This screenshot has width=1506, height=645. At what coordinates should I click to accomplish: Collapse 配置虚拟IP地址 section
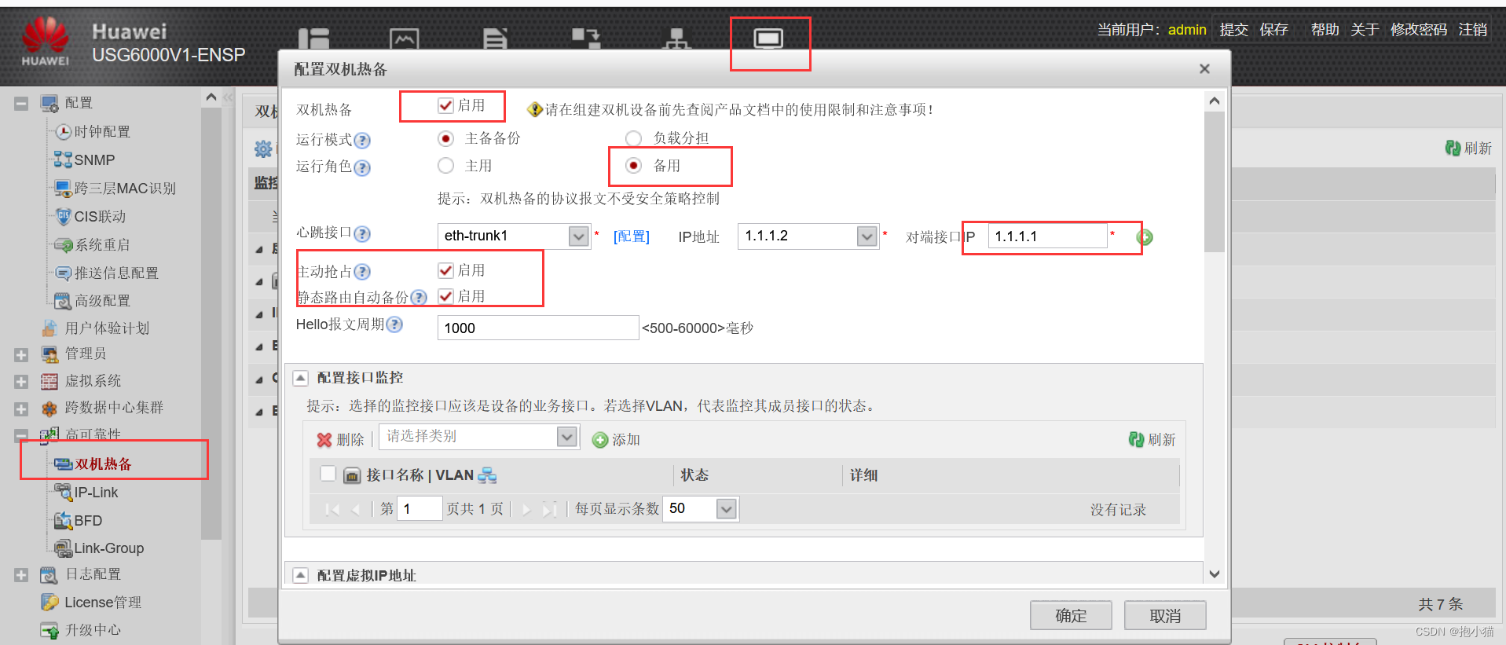coord(300,576)
